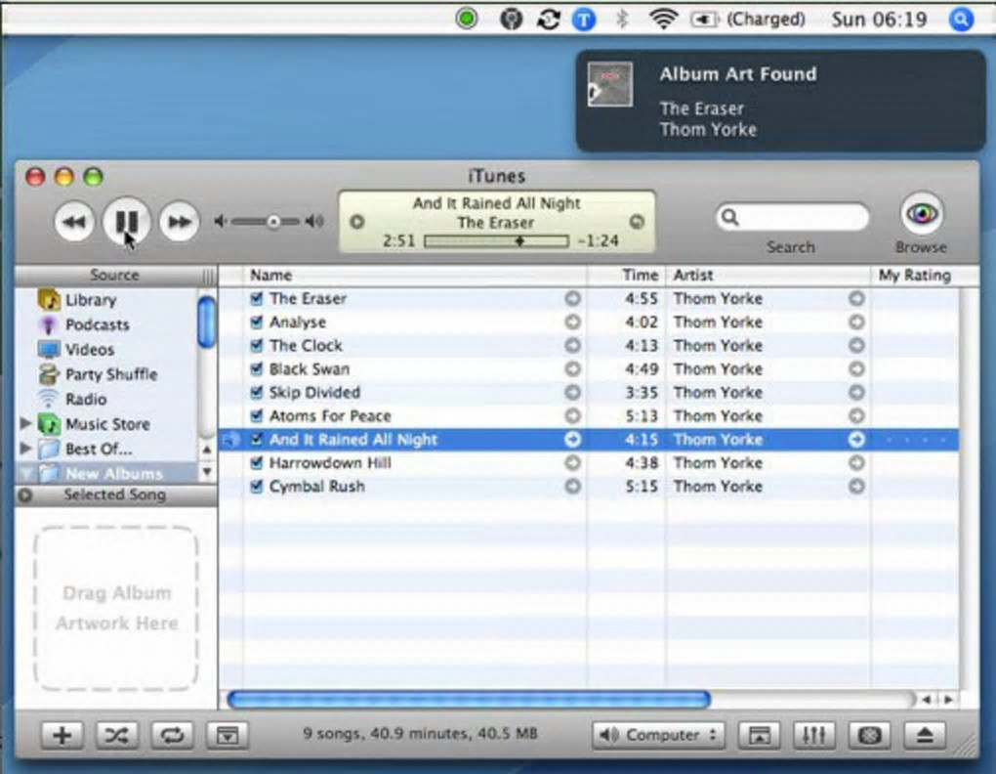Sort by Artist column header
This screenshot has height=774, width=996.
click(x=768, y=276)
